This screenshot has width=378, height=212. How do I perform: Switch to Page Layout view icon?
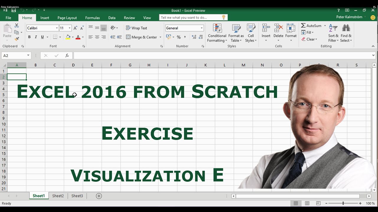coord(307,203)
